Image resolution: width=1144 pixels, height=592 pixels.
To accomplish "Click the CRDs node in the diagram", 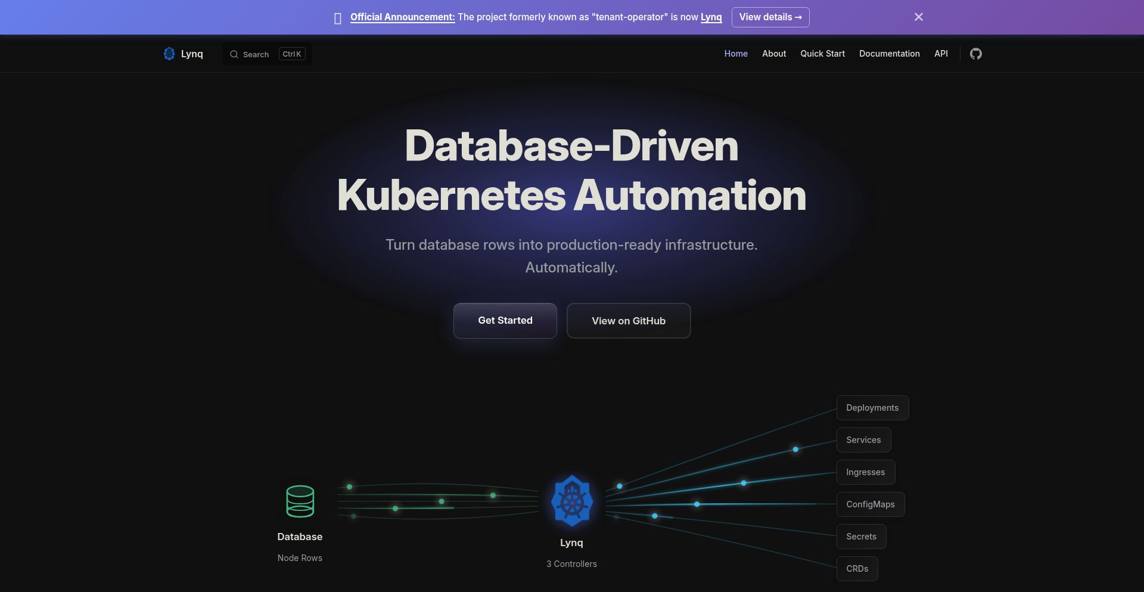I will (x=857, y=569).
